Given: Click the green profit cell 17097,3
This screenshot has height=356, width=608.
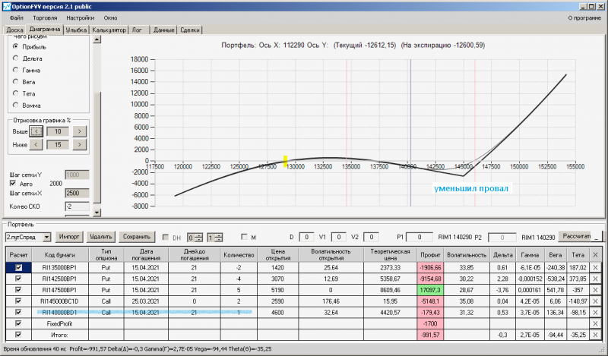Looking at the screenshot, I should click(430, 290).
